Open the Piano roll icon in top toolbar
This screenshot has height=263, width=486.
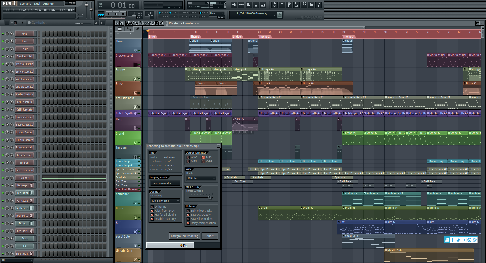249,5
